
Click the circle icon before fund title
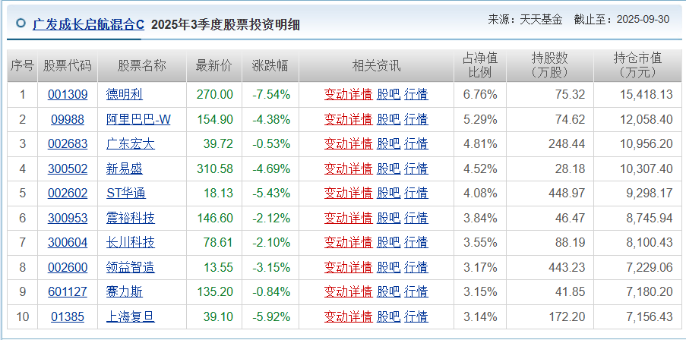21,23
